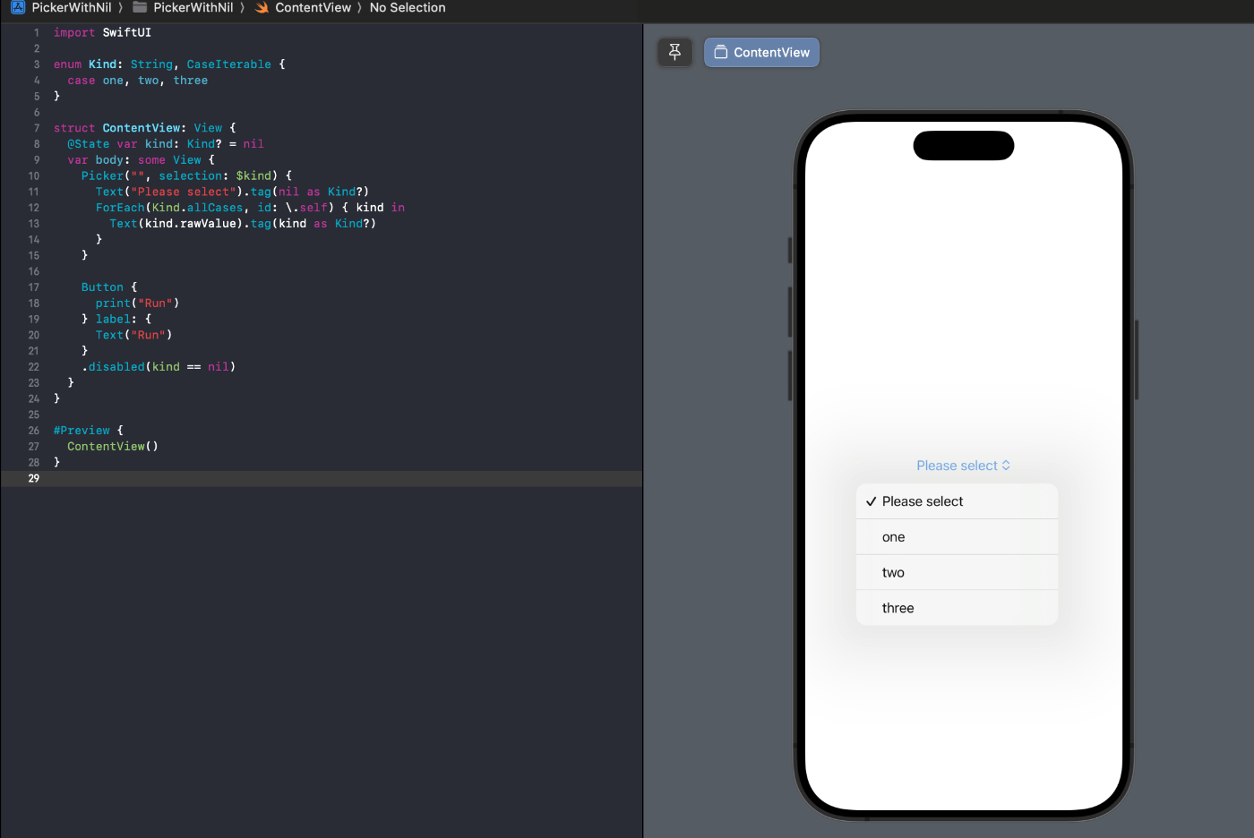
Task: Click '@State var kind' line
Action: pyautogui.click(x=166, y=144)
